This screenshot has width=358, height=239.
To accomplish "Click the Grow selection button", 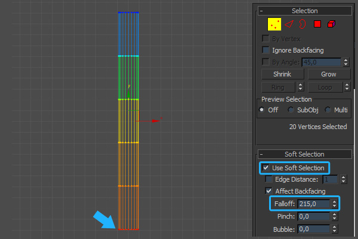I will pyautogui.click(x=328, y=74).
